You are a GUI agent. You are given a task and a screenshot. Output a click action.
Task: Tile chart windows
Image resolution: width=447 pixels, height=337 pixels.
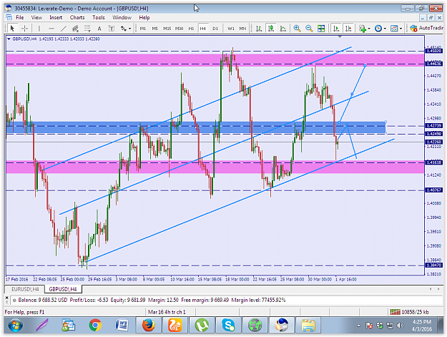(321, 28)
